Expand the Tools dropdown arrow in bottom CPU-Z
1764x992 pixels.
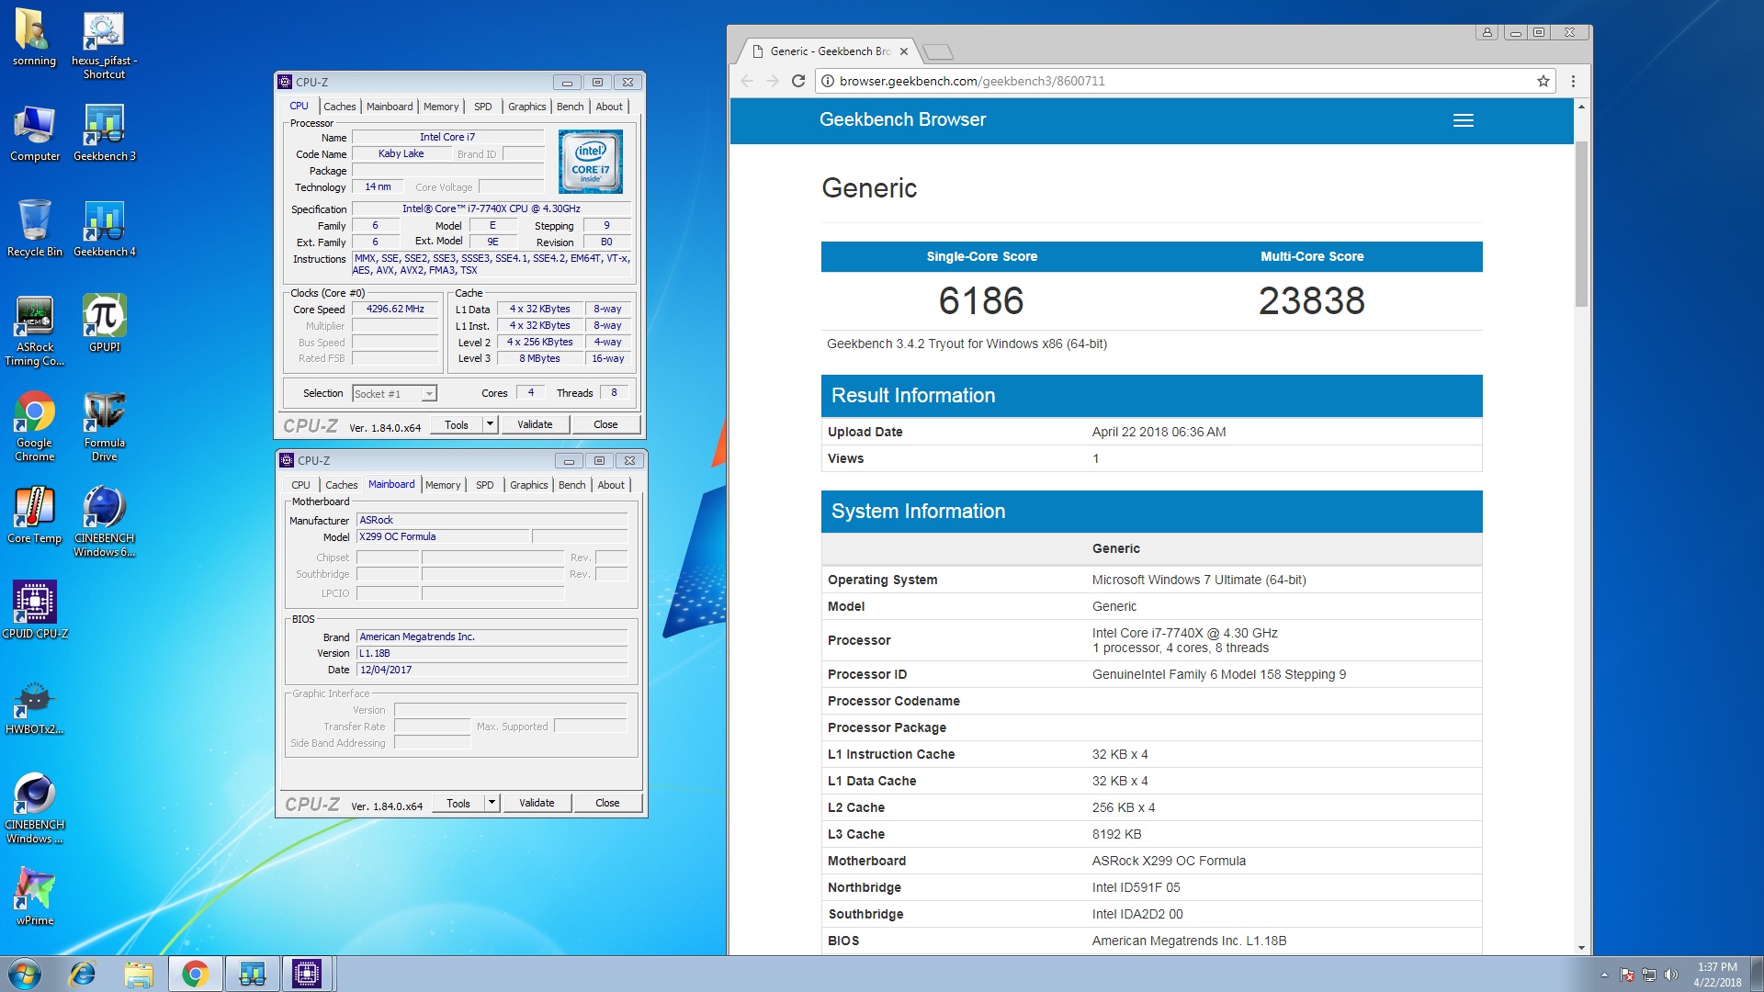click(x=492, y=803)
